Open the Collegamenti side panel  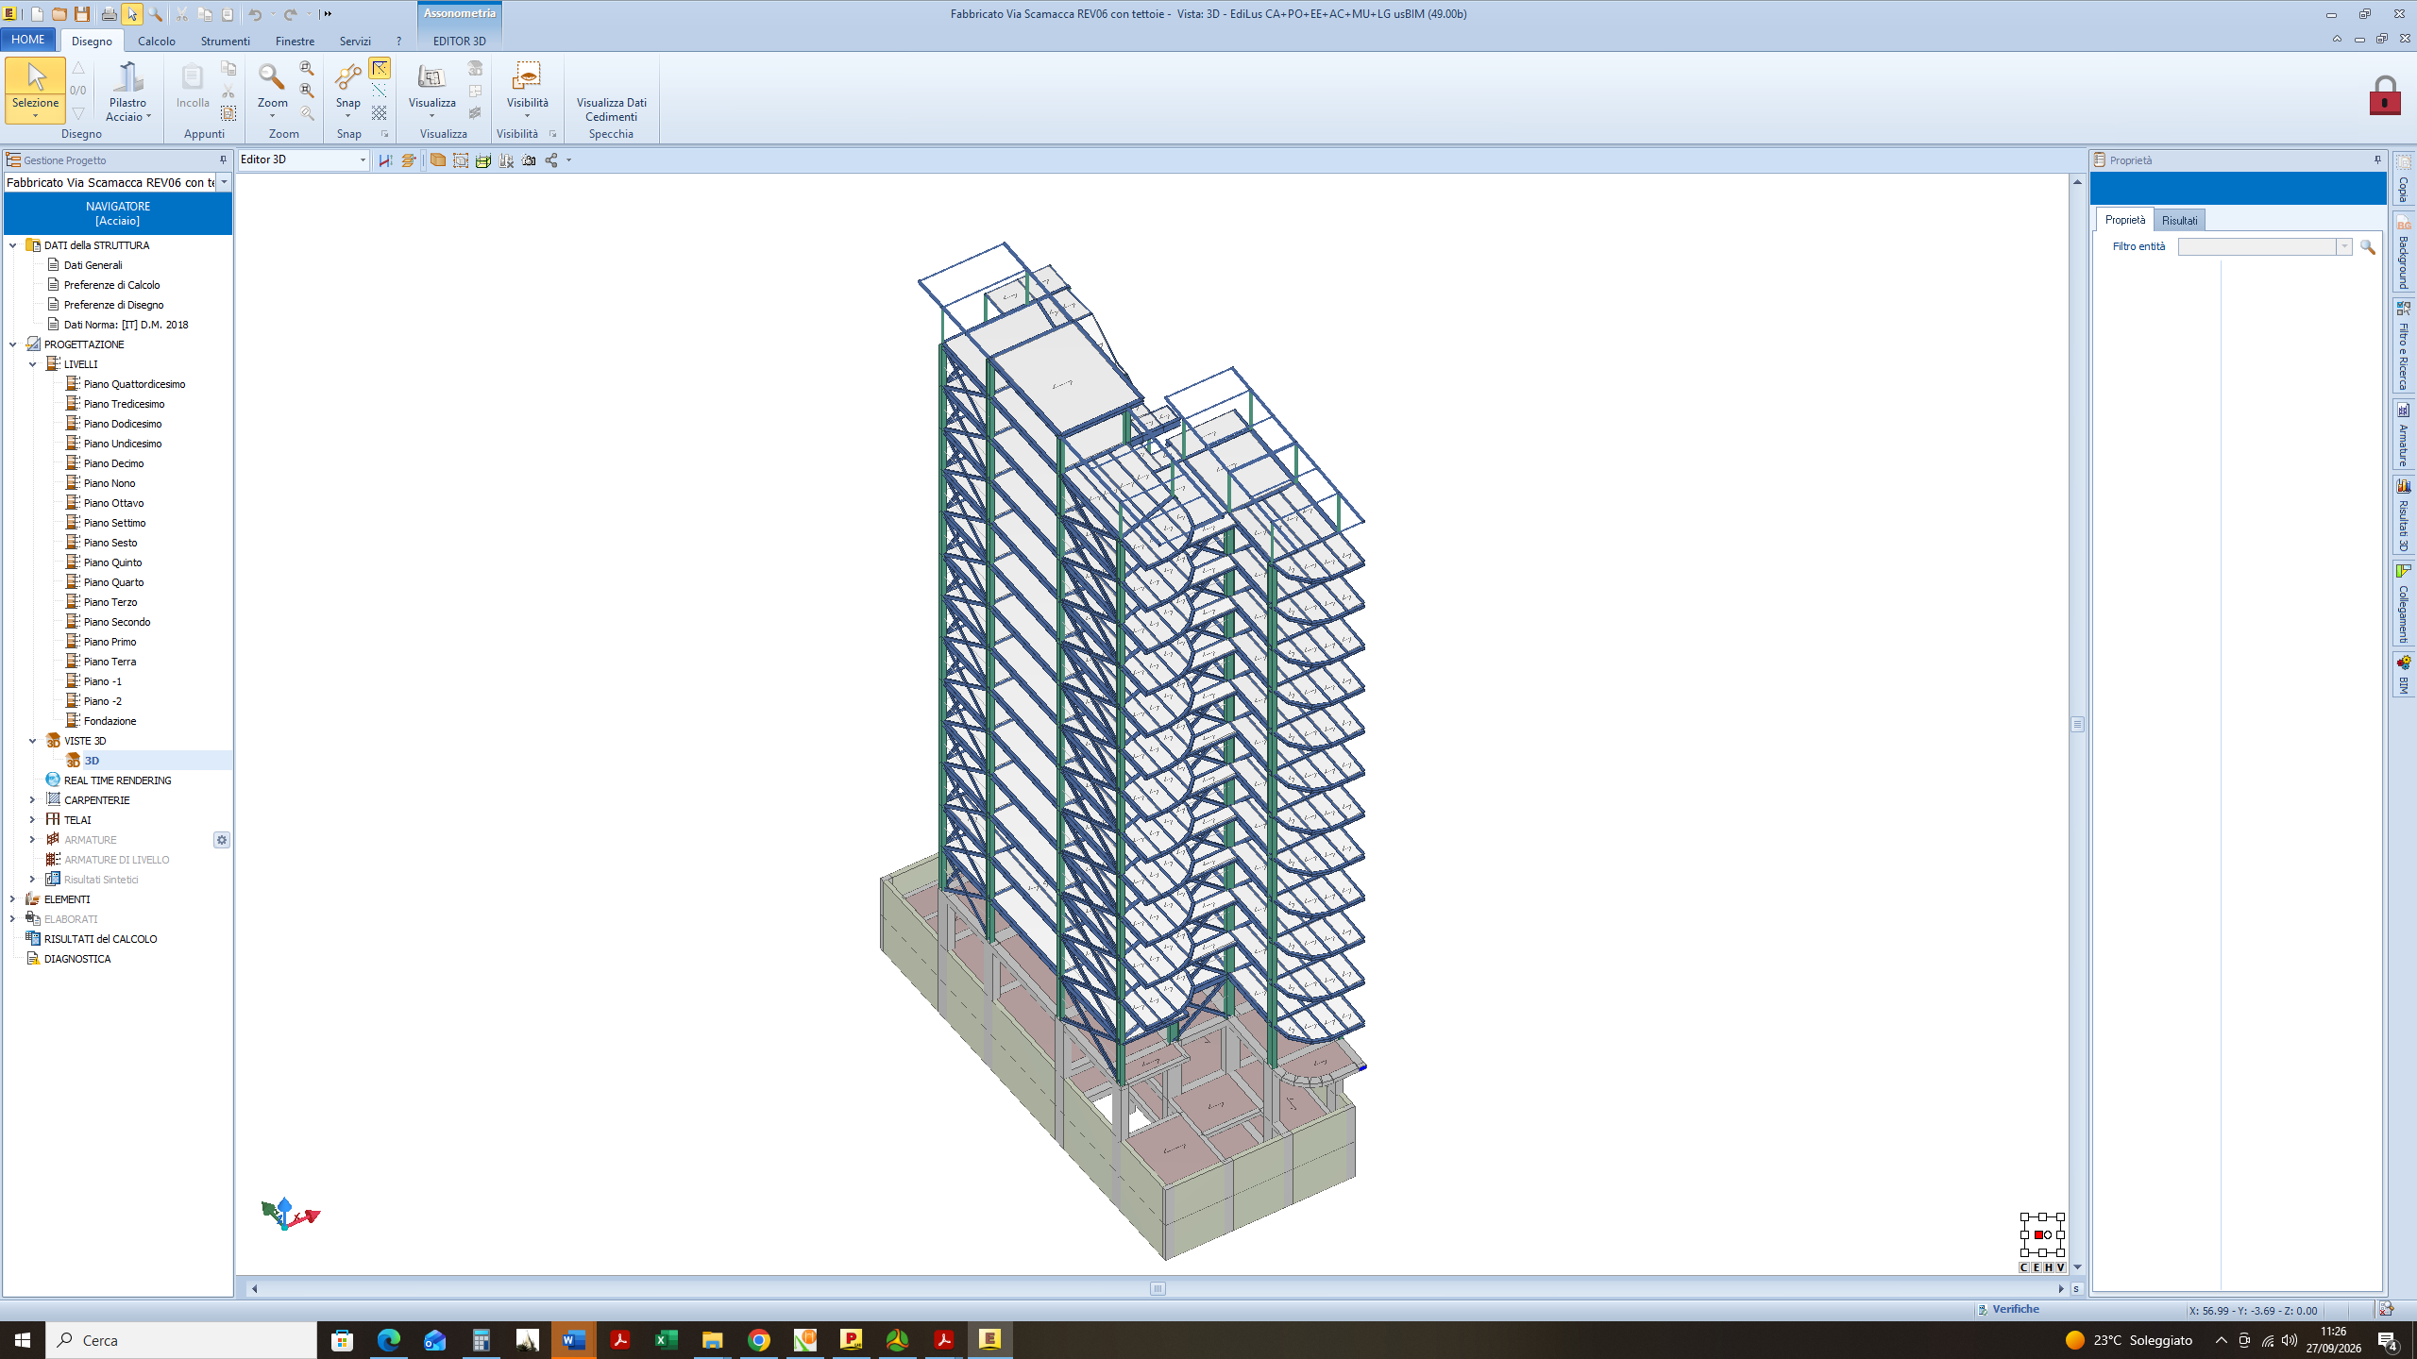[2404, 604]
